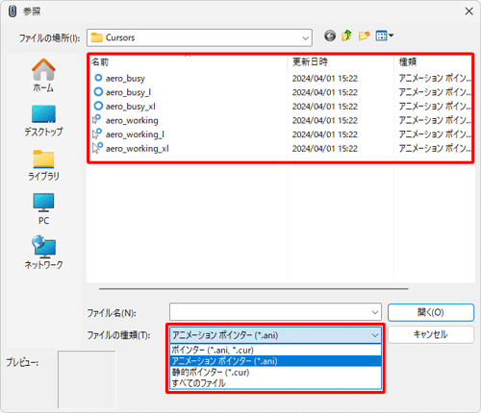
Task: Choose 静的ポインター (*.cur) file type
Action: [x=275, y=372]
